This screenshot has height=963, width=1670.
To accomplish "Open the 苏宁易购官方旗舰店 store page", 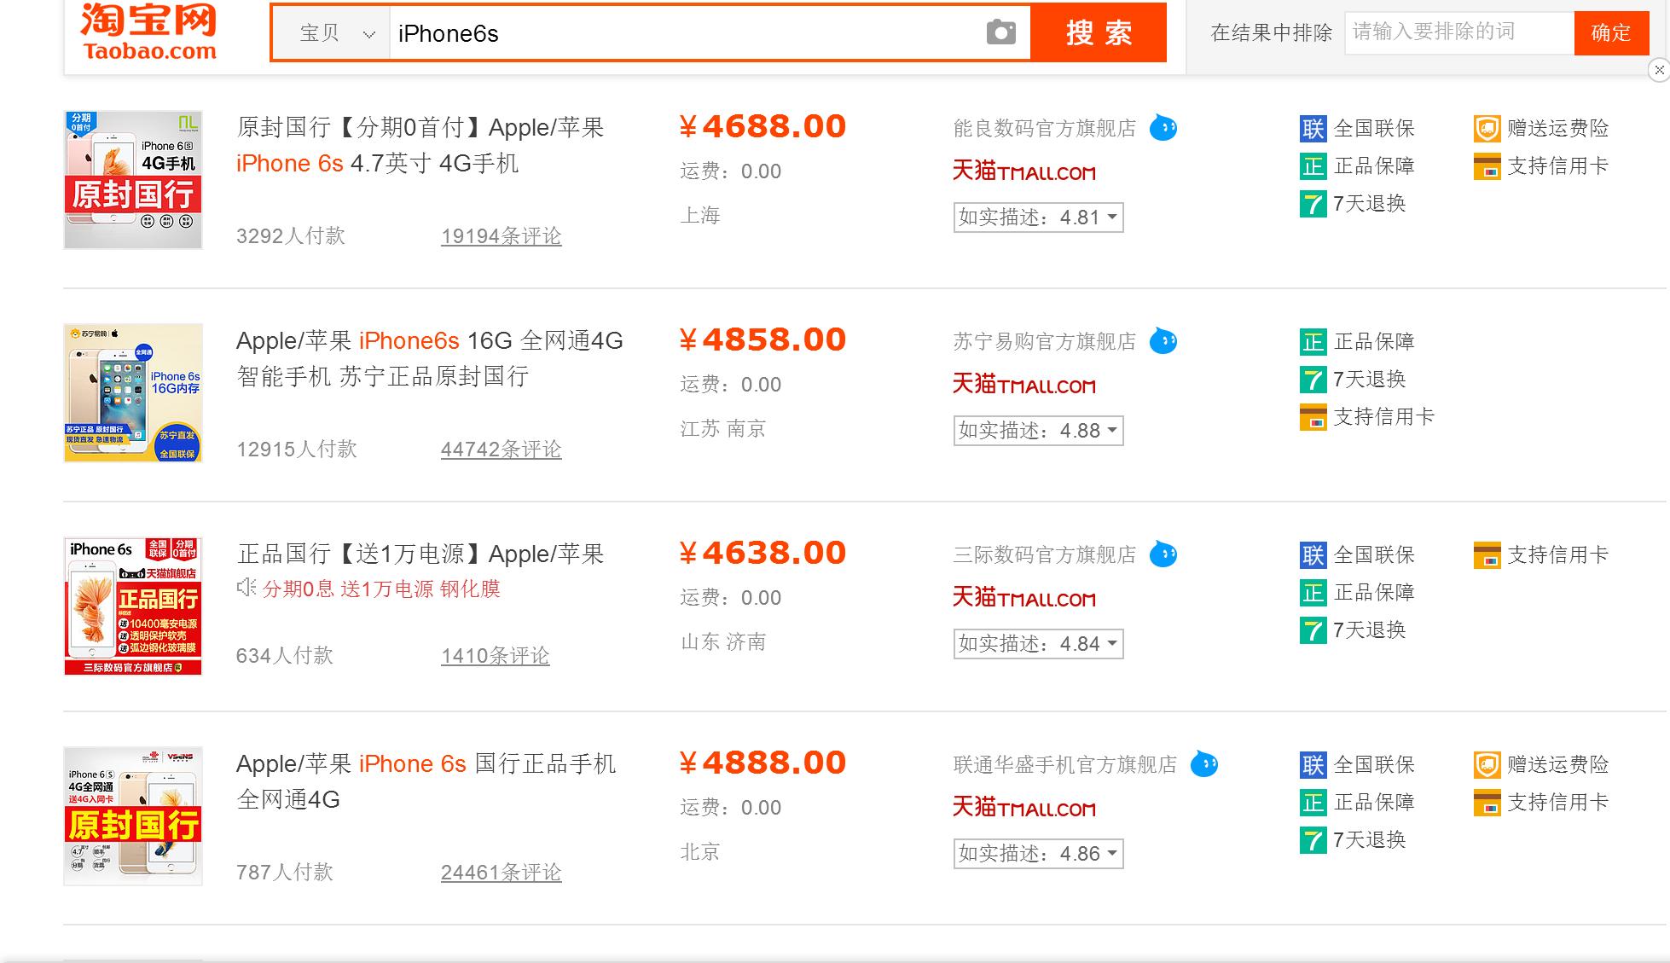I will [1045, 340].
